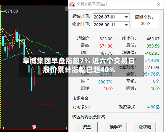The height and width of the screenshot is (132, 164).
Task: Select the 起始价 value 623.00
Action: (106, 39)
